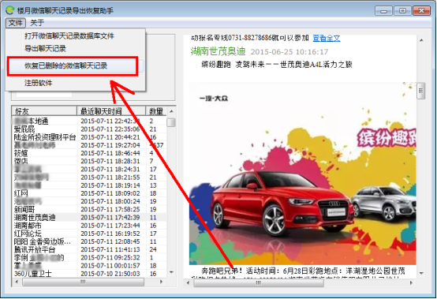The width and height of the screenshot is (437, 299).
Task: Select 陆金所投资理财平台 in friend list
Action: click(x=89, y=137)
